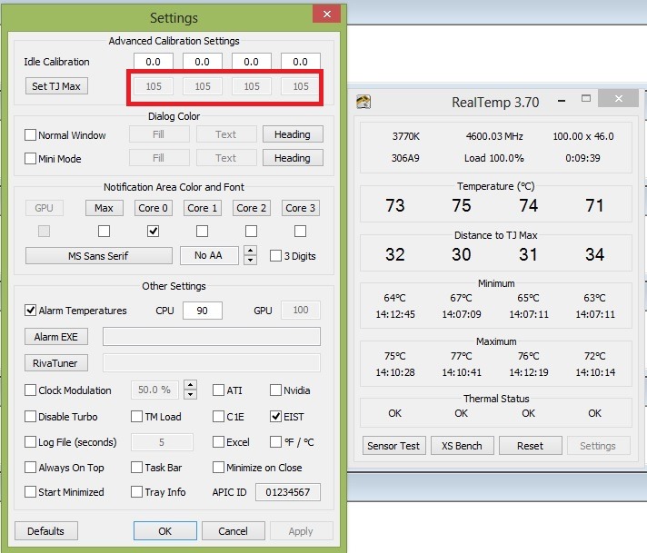
Task: Confirm settings with OK
Action: click(165, 530)
